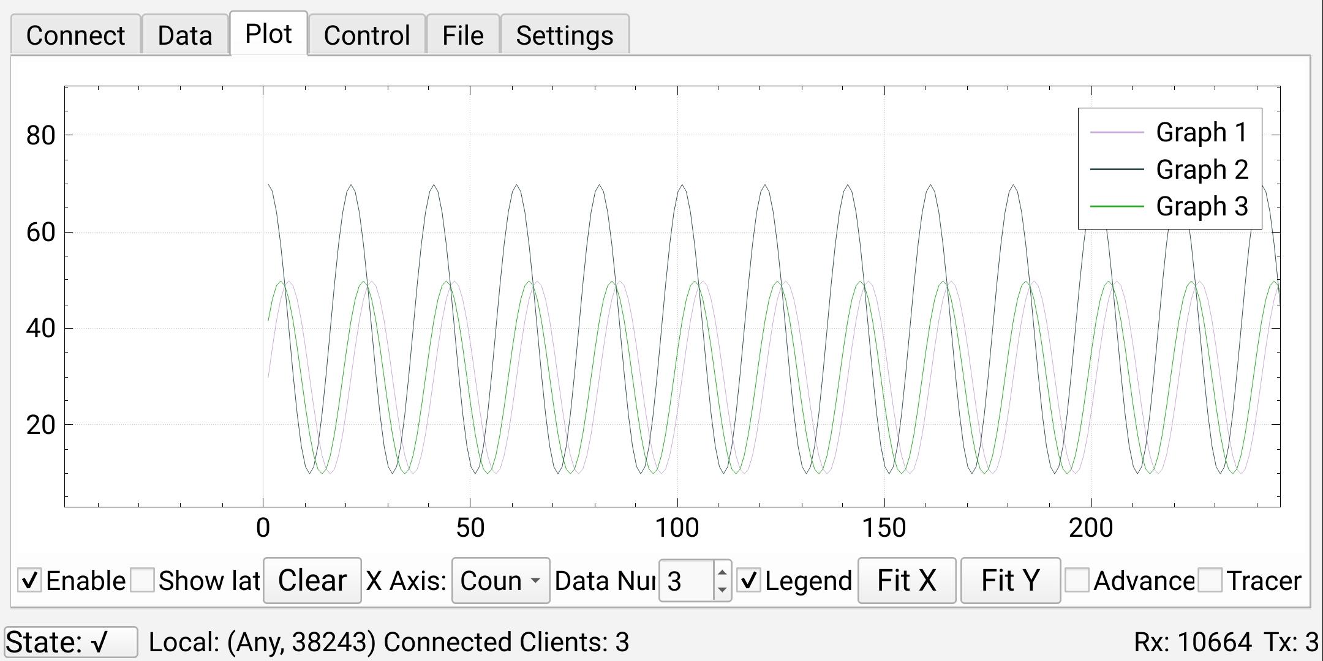Open the Control tab
Screen dimensions: 1323x661
[366, 35]
